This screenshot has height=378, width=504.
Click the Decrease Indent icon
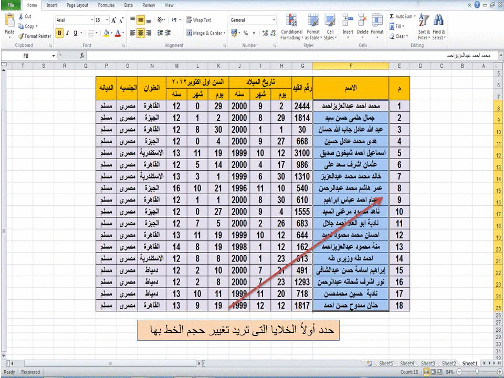[x=160, y=33]
